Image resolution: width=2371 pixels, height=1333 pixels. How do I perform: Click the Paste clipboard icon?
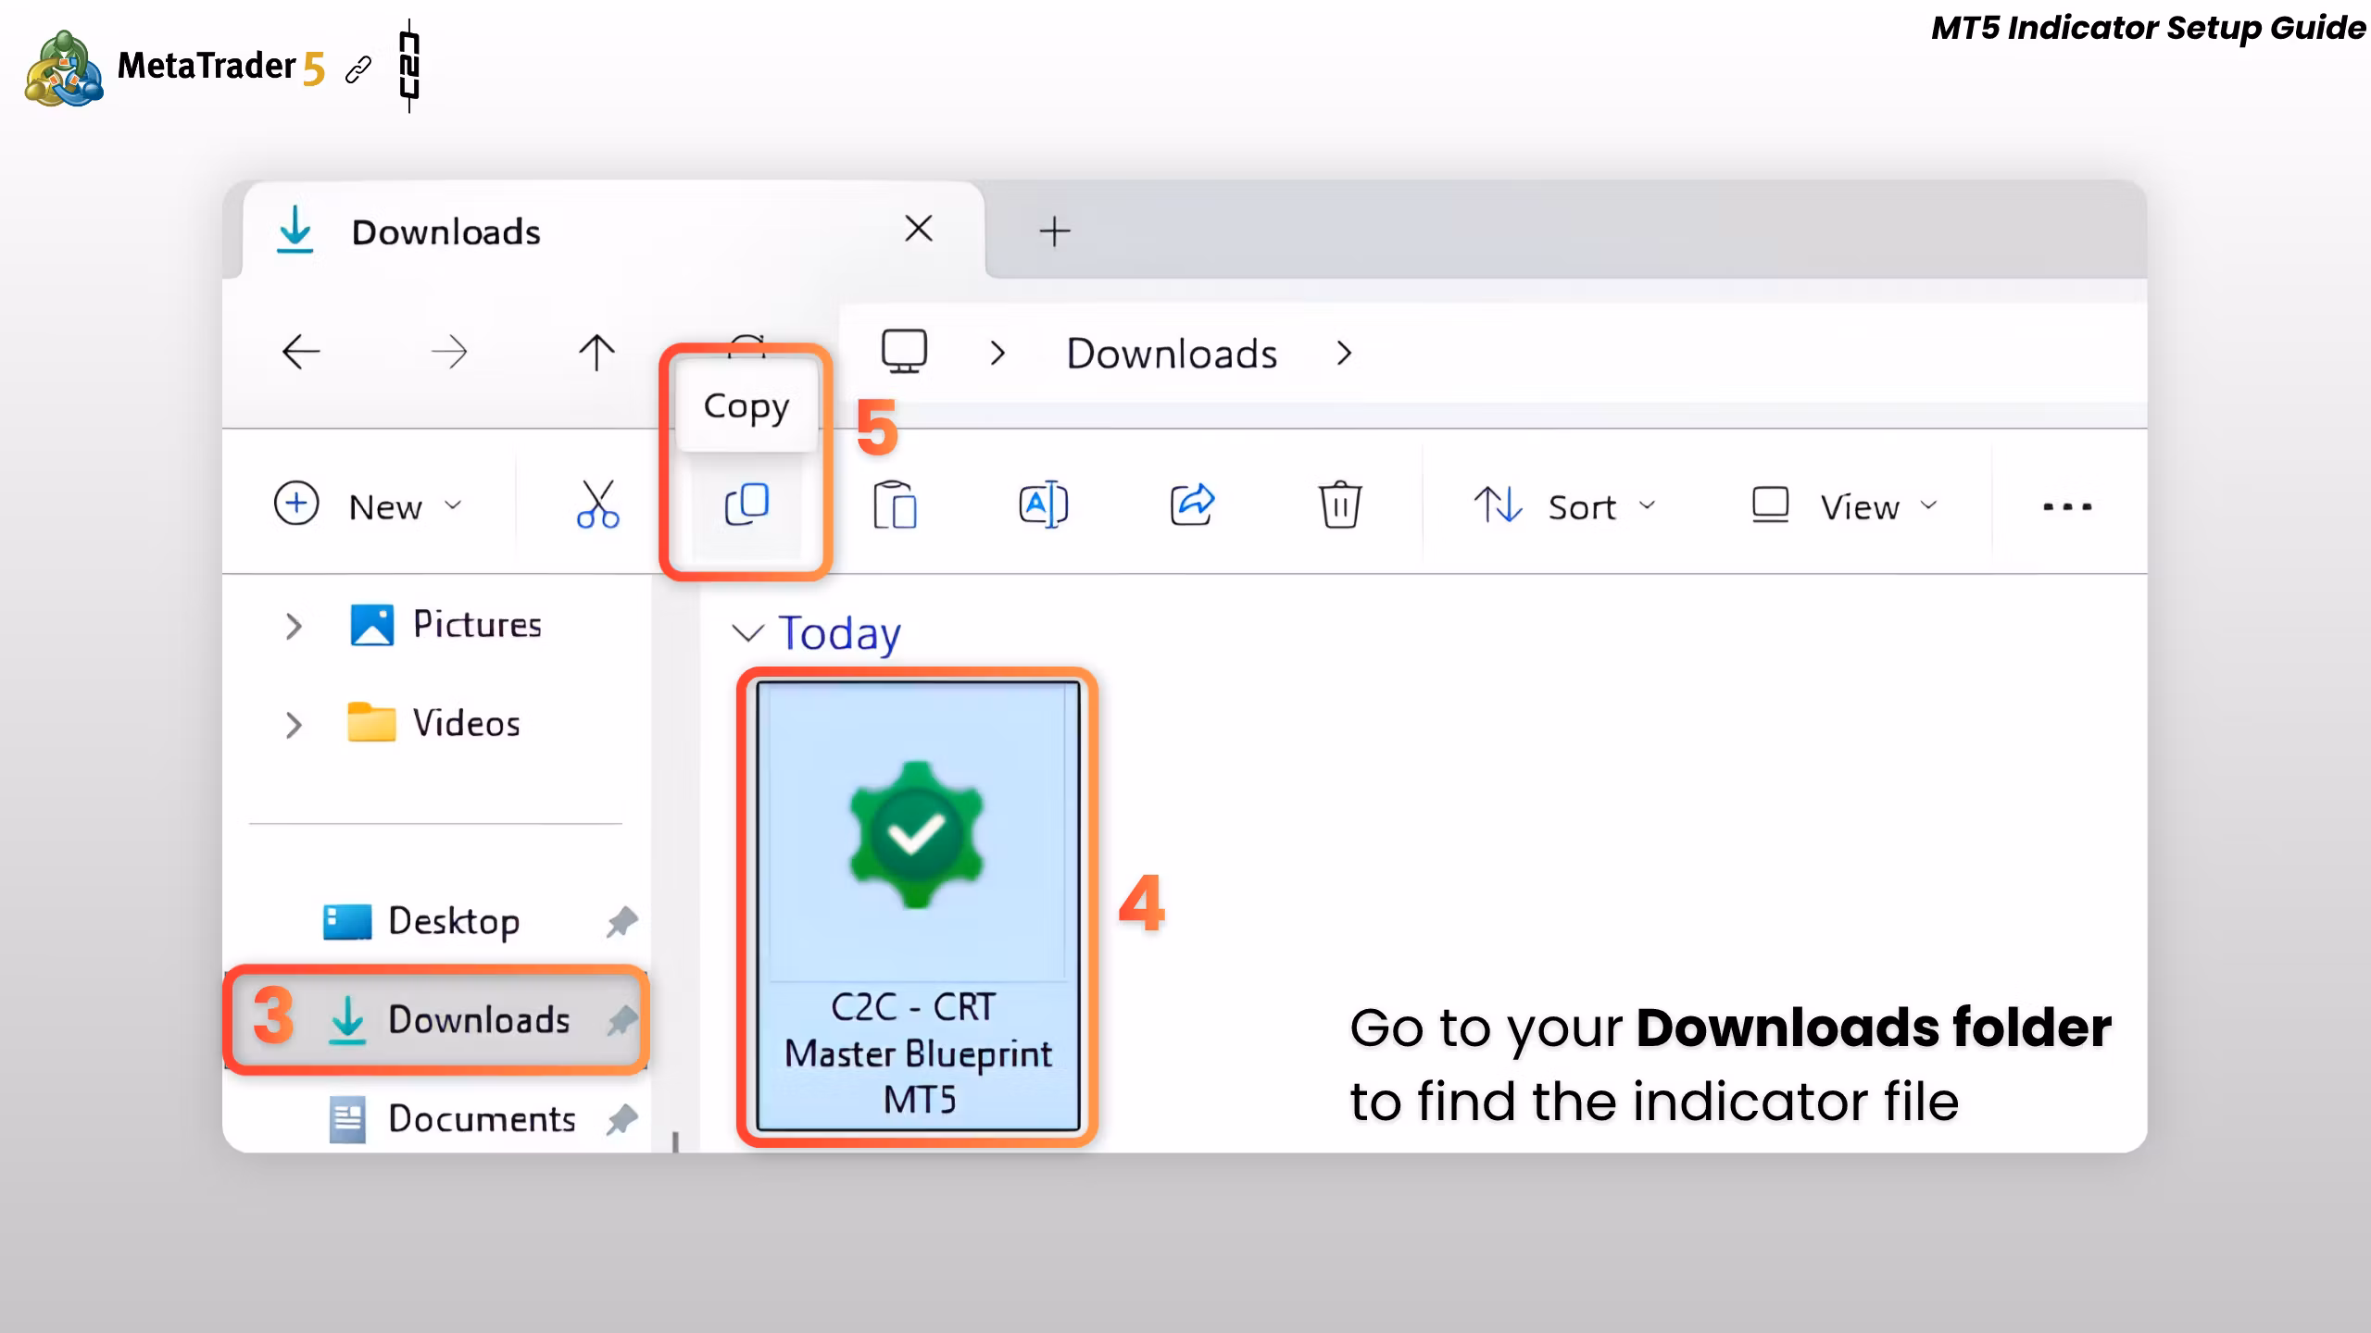click(895, 505)
